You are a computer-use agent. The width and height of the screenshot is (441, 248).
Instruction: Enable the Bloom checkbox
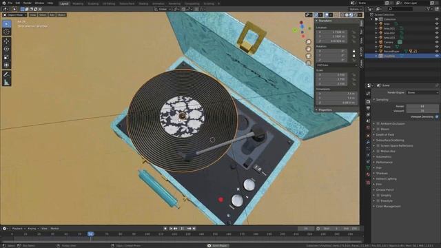(378, 129)
